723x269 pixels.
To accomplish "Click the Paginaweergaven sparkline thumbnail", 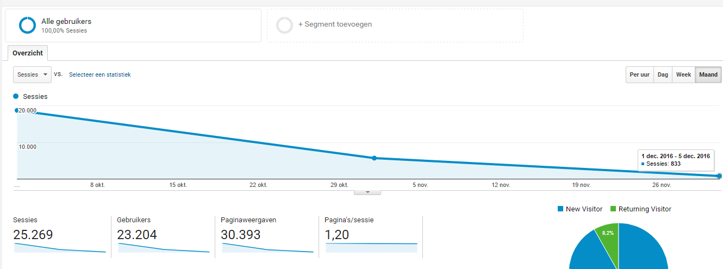I will click(267, 248).
